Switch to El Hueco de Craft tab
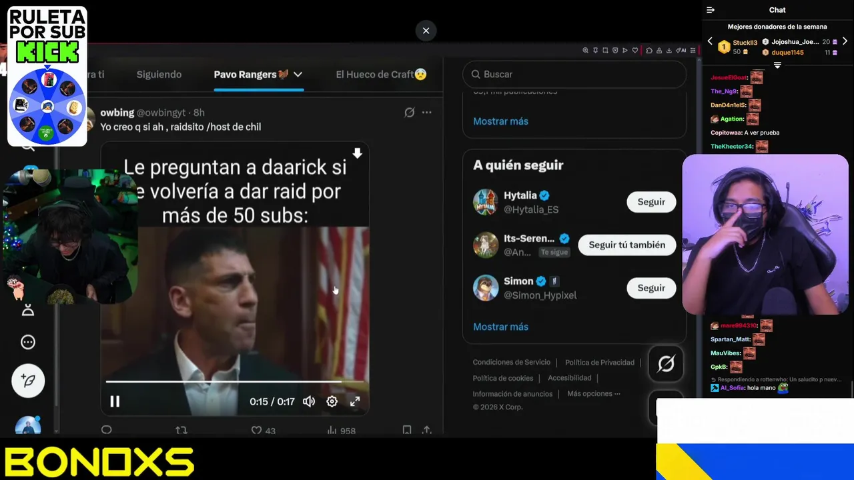The height and width of the screenshot is (480, 854). [381, 75]
